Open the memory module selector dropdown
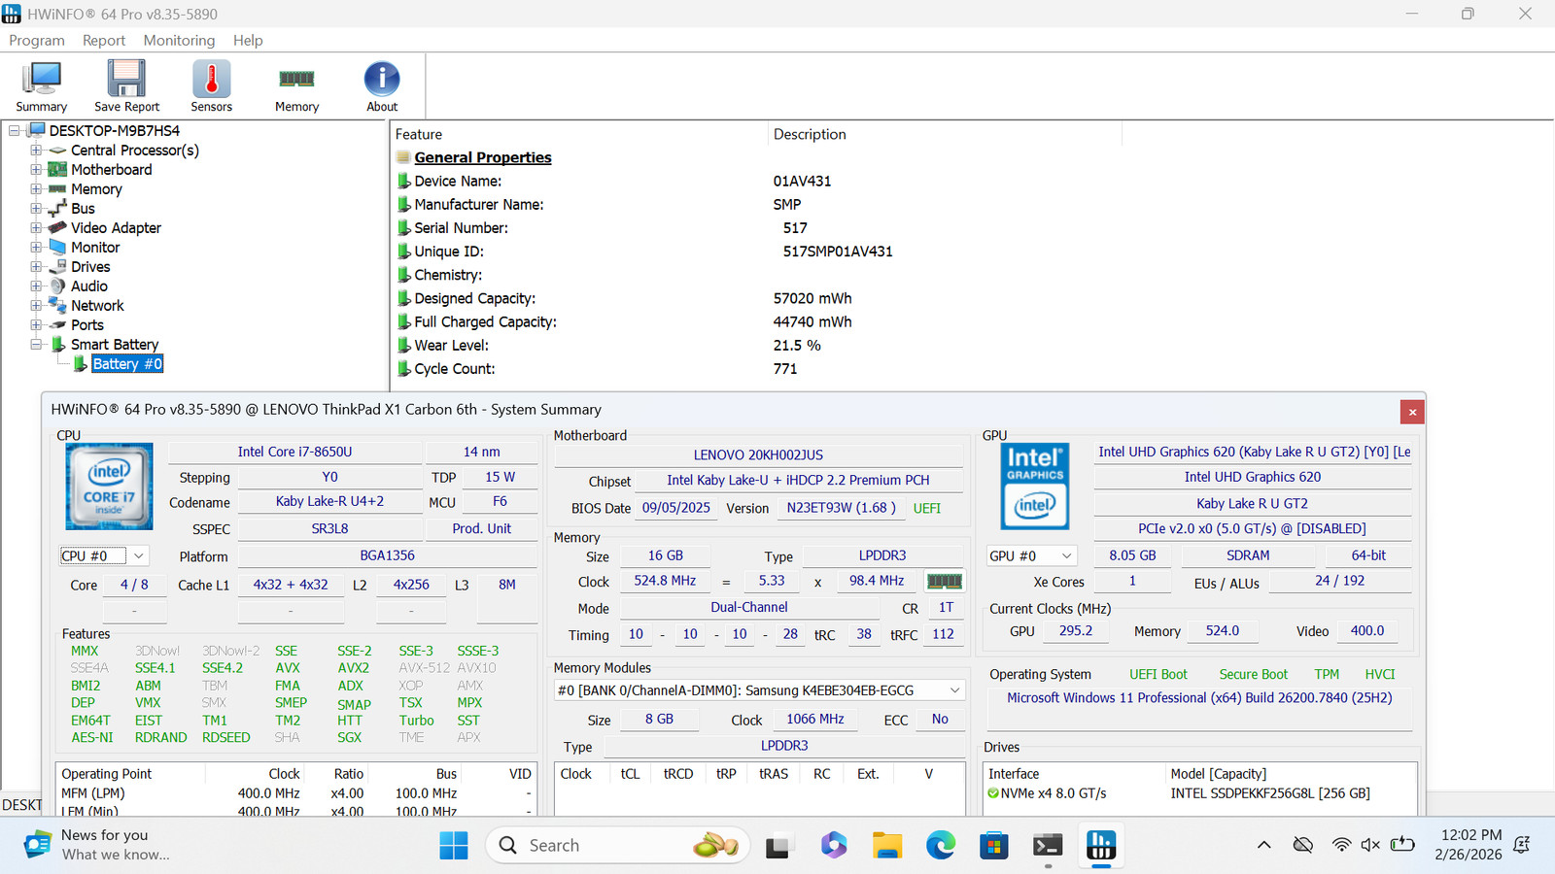1555x874 pixels. (x=759, y=690)
